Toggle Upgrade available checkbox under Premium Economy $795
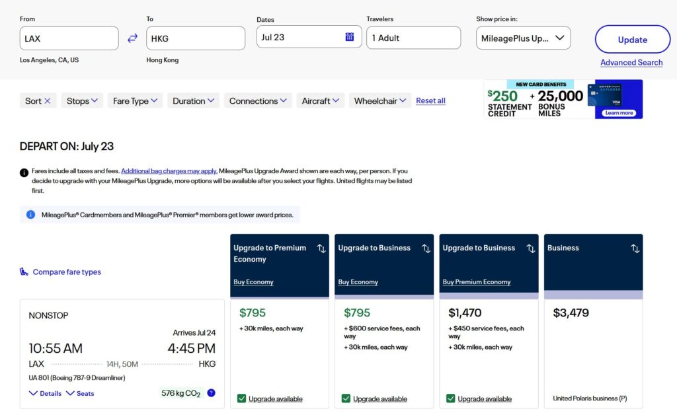Image resolution: width=677 pixels, height=413 pixels. pyautogui.click(x=242, y=398)
